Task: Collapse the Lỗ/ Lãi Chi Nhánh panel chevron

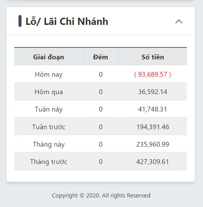Action: pyautogui.click(x=179, y=21)
